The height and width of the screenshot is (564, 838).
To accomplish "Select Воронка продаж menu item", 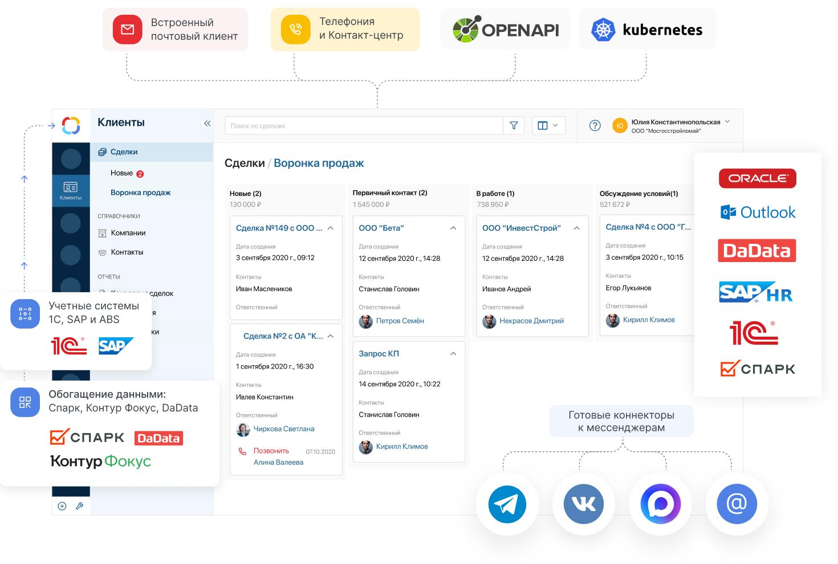I will [141, 193].
